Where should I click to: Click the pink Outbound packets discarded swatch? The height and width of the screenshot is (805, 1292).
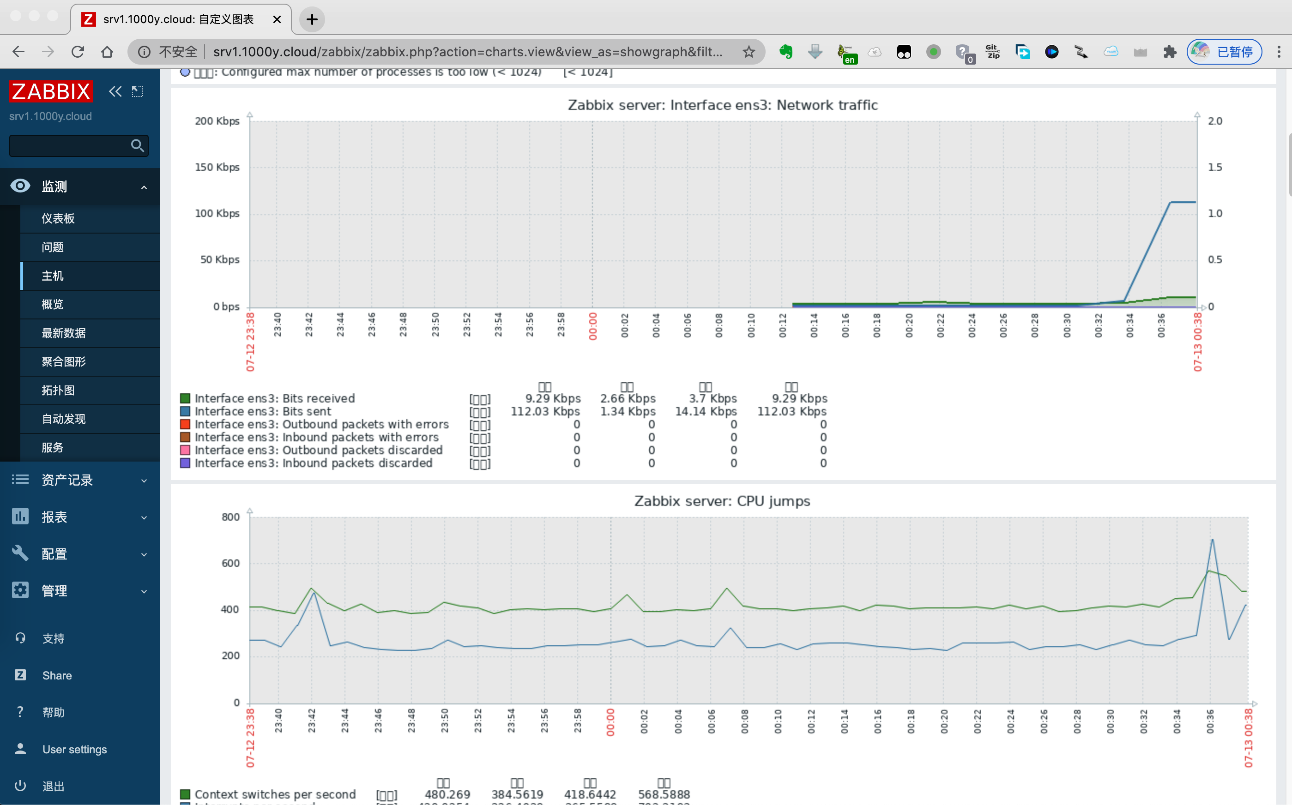click(185, 450)
